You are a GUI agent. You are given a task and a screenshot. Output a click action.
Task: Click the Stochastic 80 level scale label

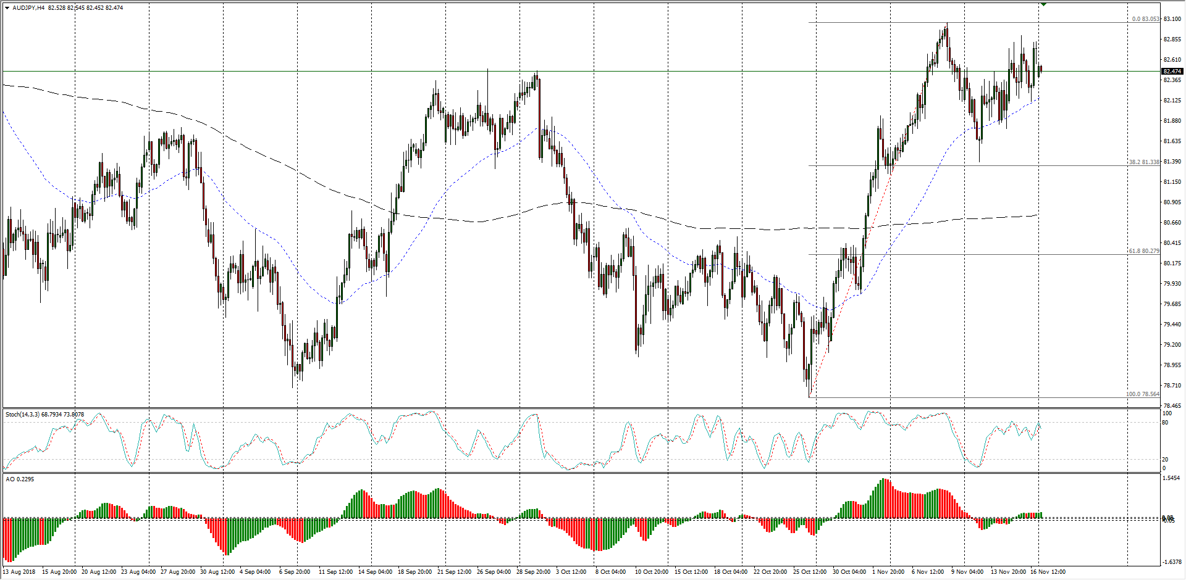(x=1166, y=423)
